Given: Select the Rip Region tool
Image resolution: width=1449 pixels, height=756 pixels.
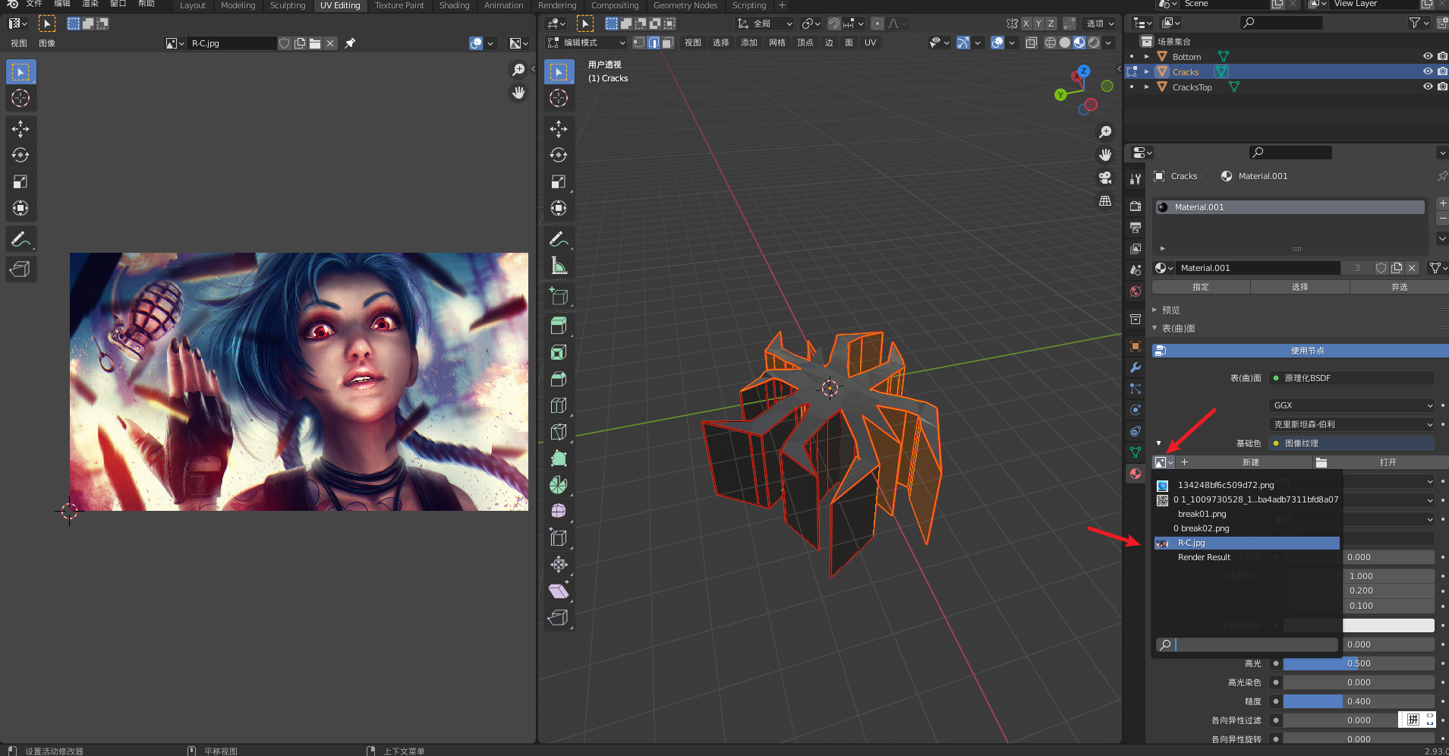Looking at the screenshot, I should (x=559, y=618).
